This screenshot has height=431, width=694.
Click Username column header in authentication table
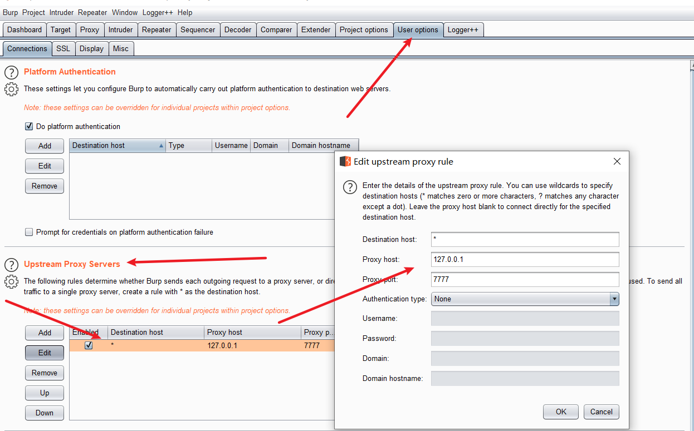point(231,146)
